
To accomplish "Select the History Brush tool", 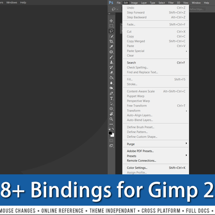I will click(111, 68).
